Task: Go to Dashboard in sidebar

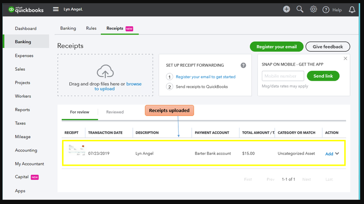Action: 26,28
